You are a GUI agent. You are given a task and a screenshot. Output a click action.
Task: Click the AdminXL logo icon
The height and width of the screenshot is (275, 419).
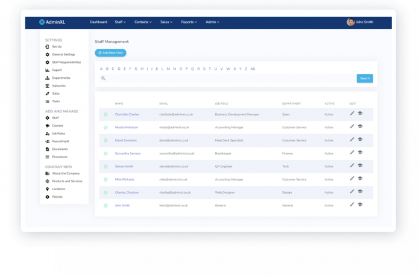(42, 22)
